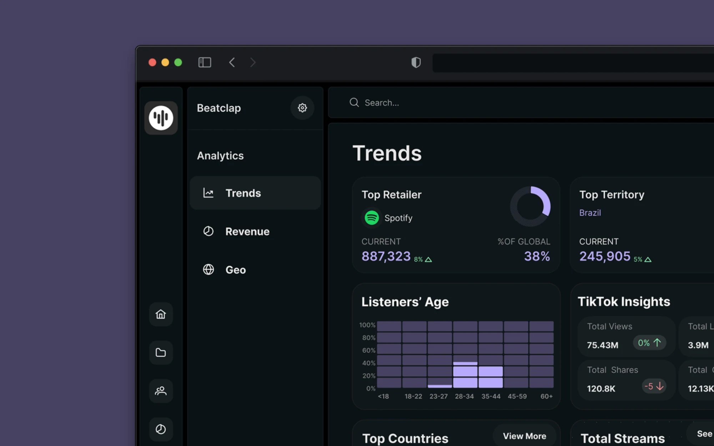This screenshot has height=446, width=714.
Task: Click the magnifying glass search icon
Action: coord(354,103)
